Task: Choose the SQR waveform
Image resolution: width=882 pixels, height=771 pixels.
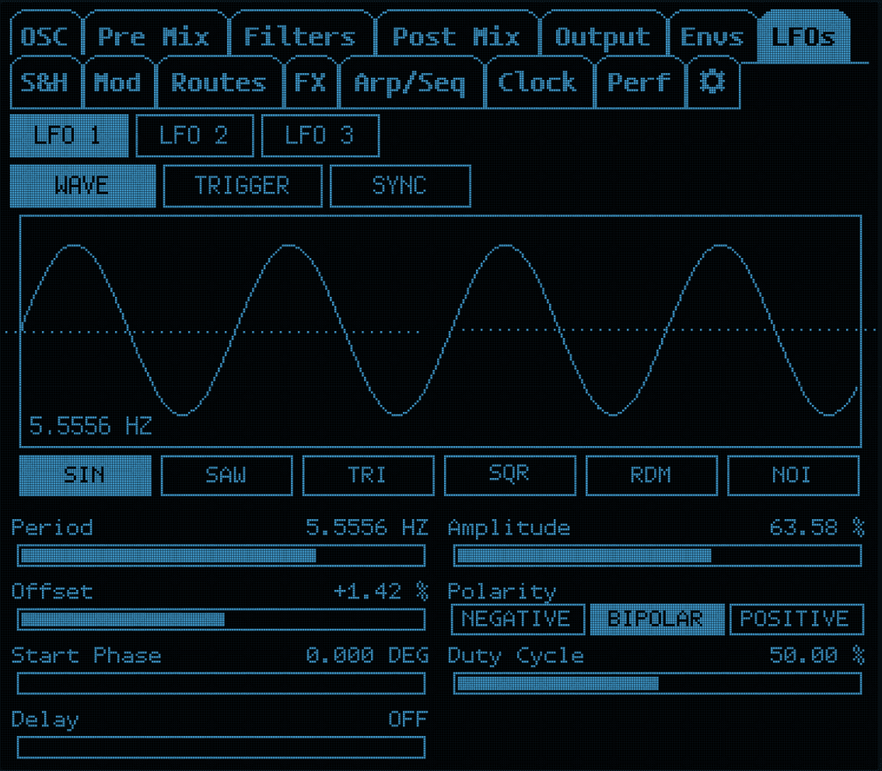Action: coord(509,476)
